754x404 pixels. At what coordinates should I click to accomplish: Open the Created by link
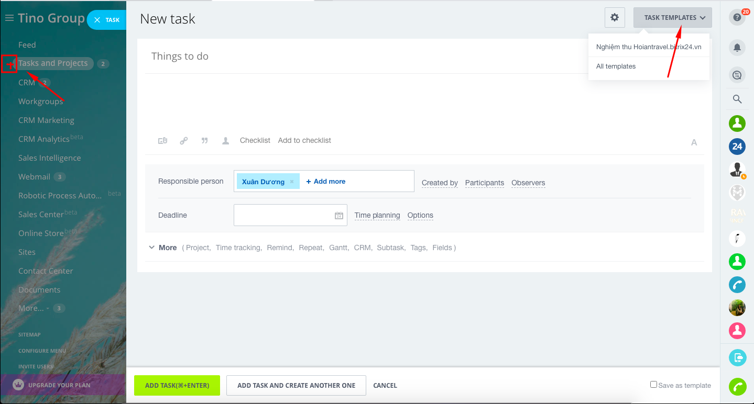click(x=440, y=183)
